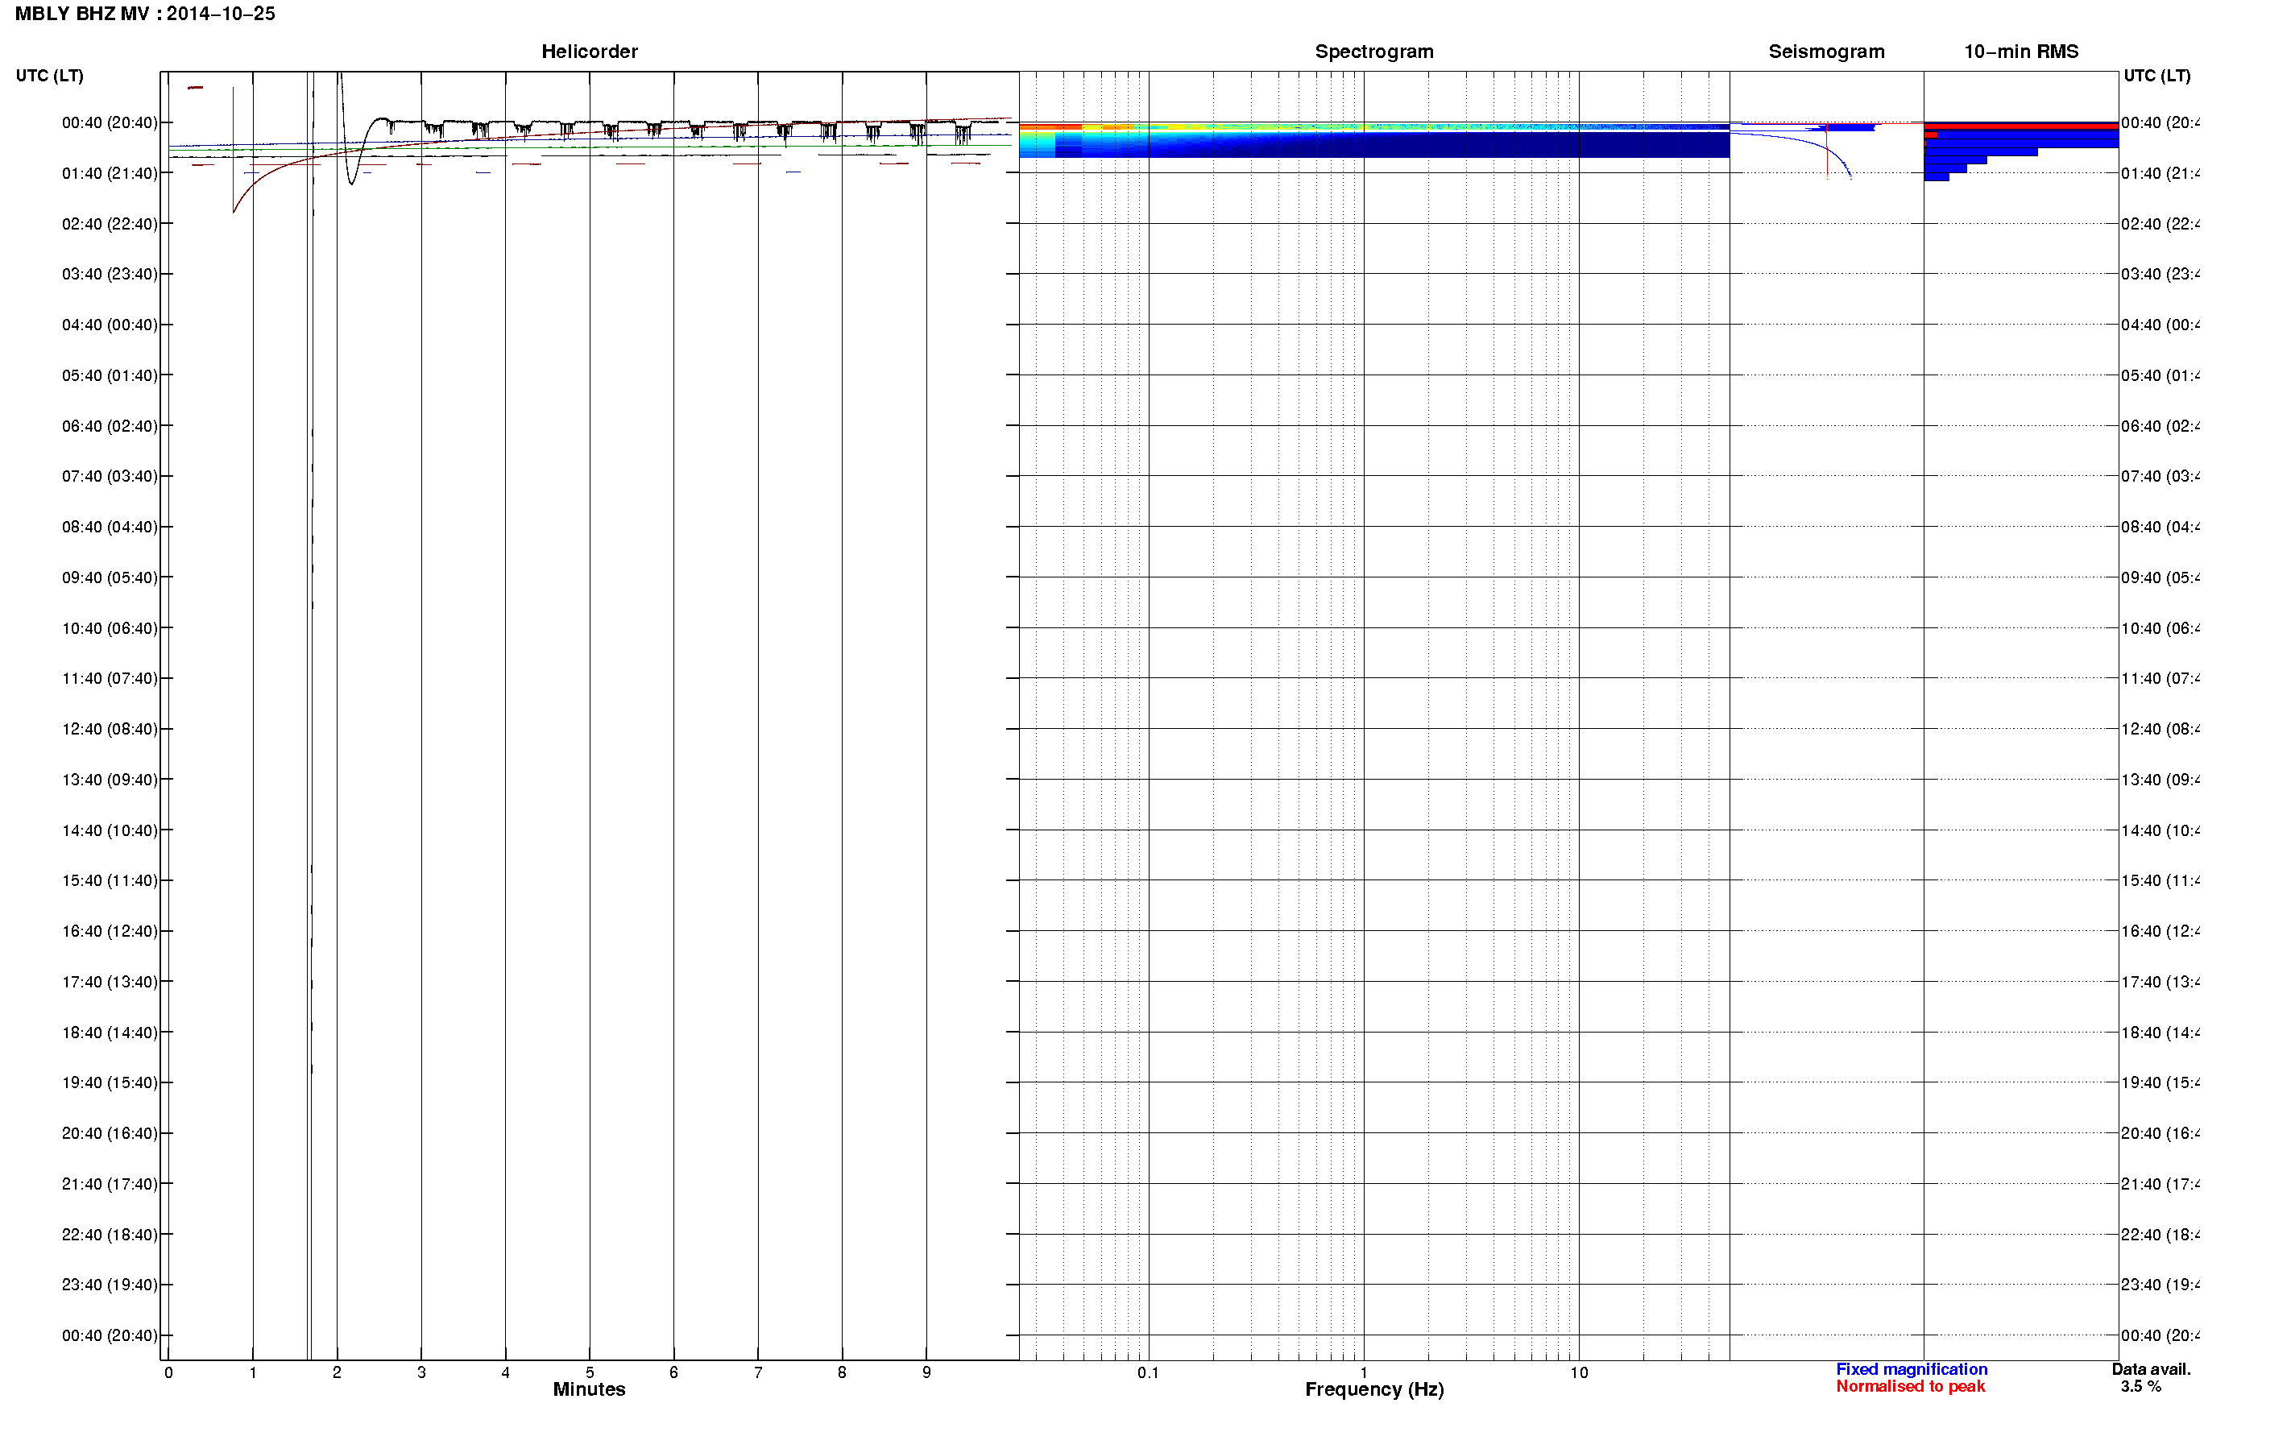Select the 'Helicorder' panel heading

[x=589, y=52]
